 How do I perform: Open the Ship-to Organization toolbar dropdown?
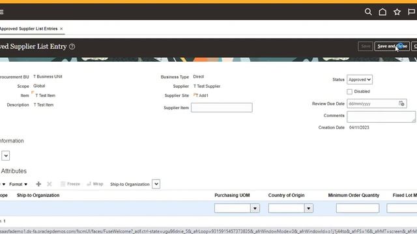[x=156, y=184]
